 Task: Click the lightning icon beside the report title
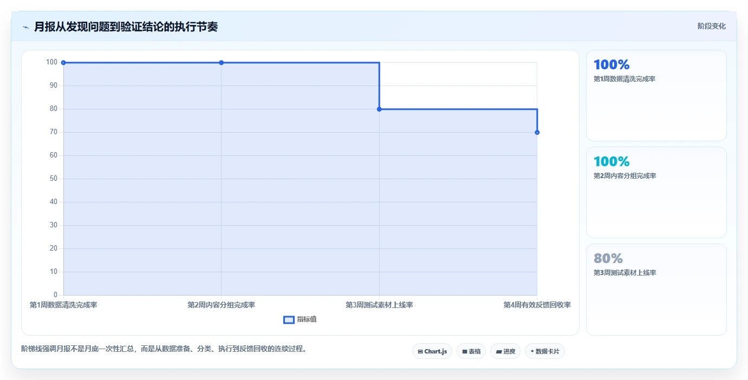point(25,27)
